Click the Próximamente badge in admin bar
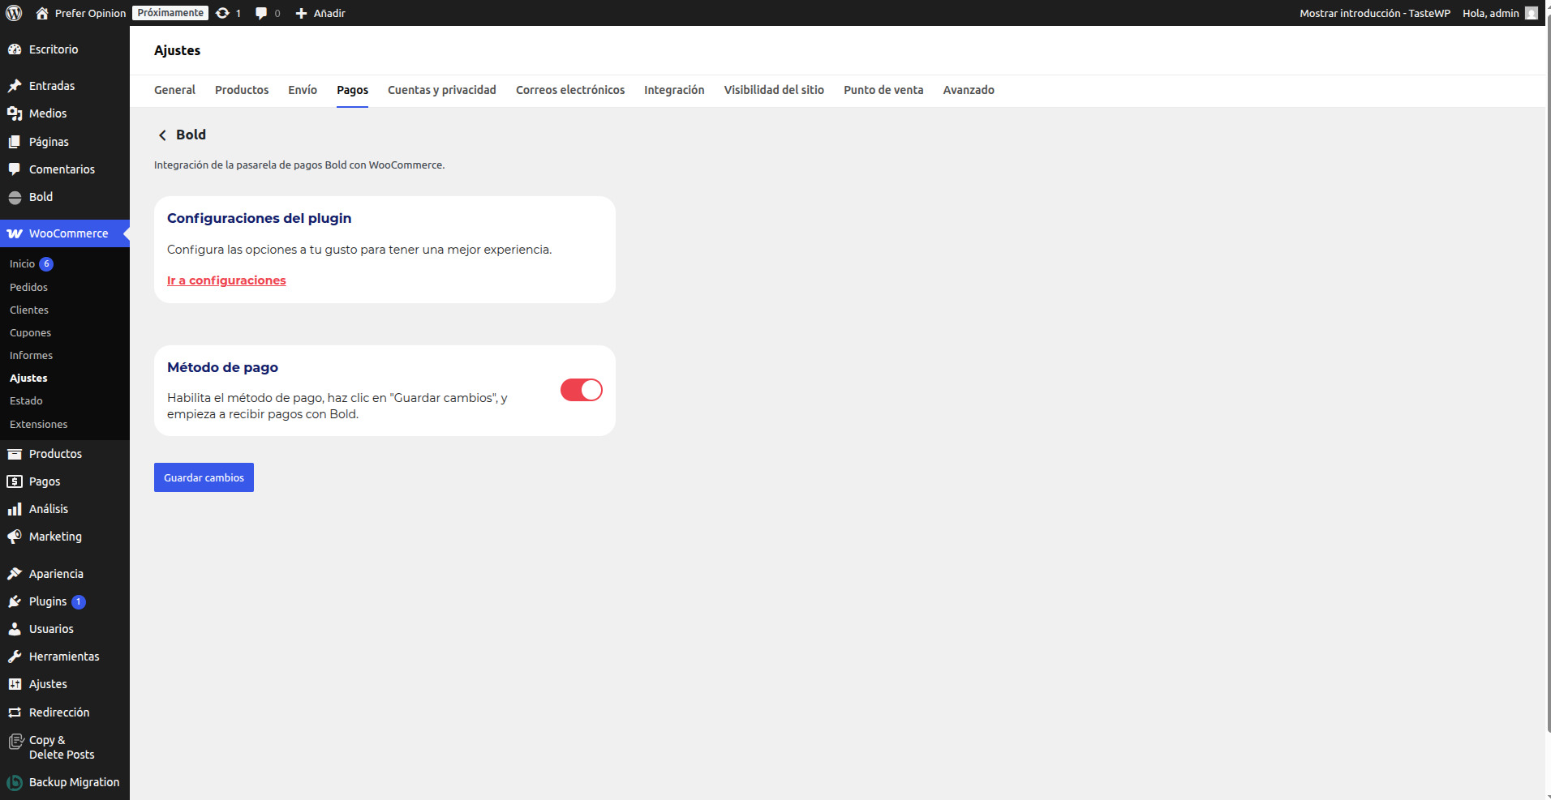Viewport: 1551px width, 800px height. pyautogui.click(x=170, y=13)
